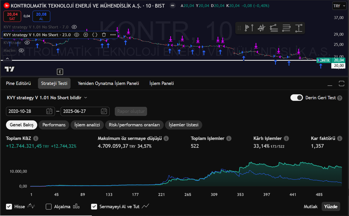The width and height of the screenshot is (349, 216).
Task: Select KVY strategy V 1.01 No Short 7.0 legend
Action: 36,27
